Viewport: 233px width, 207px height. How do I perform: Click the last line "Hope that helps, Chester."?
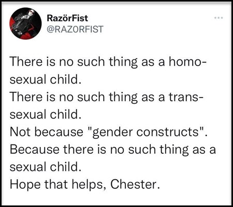coord(85,184)
